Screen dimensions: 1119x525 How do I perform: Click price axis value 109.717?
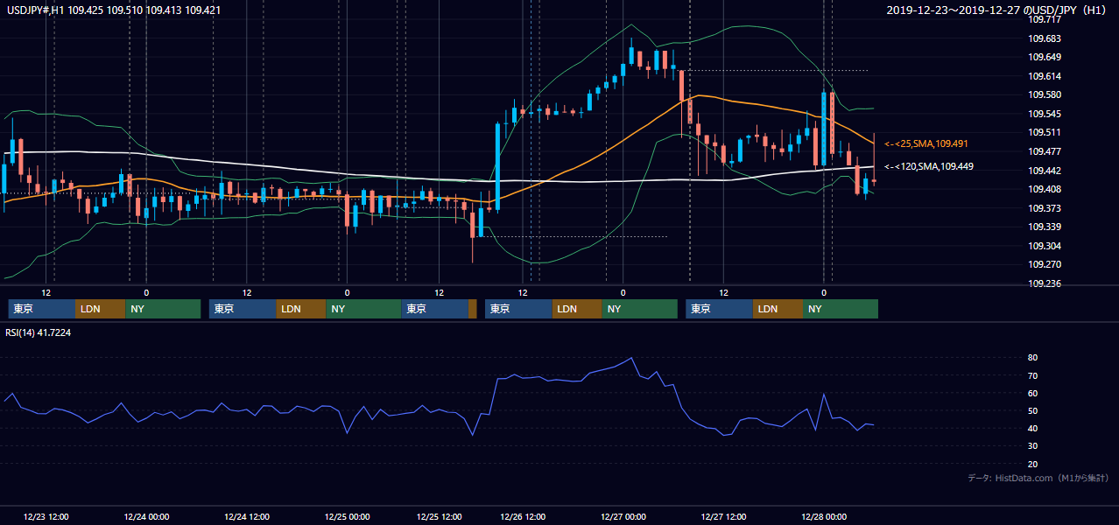tap(1045, 19)
